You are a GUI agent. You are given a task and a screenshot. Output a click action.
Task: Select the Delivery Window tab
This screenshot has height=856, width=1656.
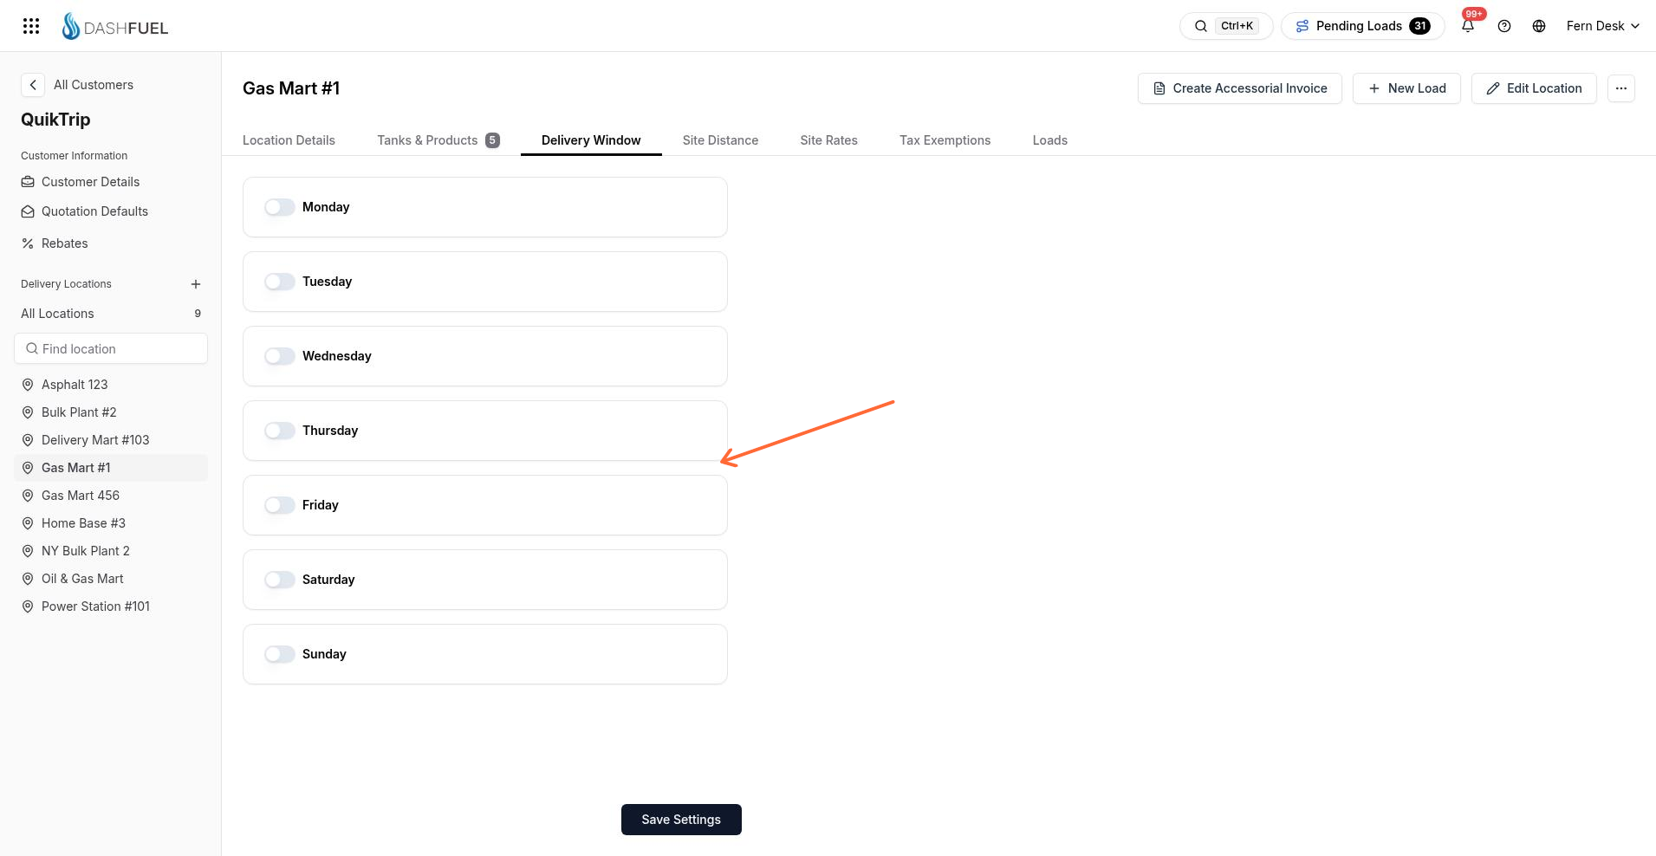click(591, 140)
